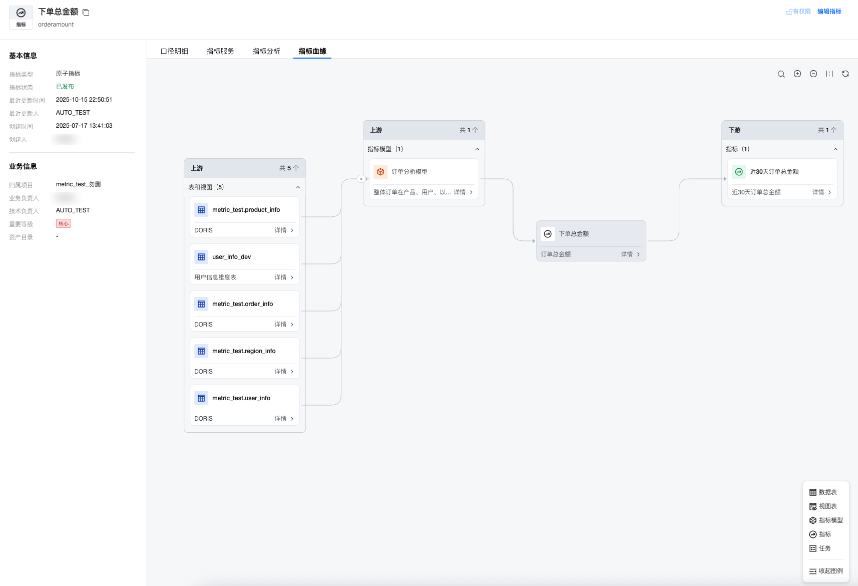The width and height of the screenshot is (858, 586).
Task: Zoom out the lineage graph
Action: (813, 74)
